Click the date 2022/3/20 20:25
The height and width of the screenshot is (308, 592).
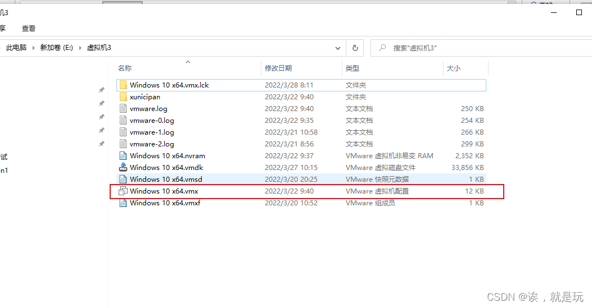291,179
